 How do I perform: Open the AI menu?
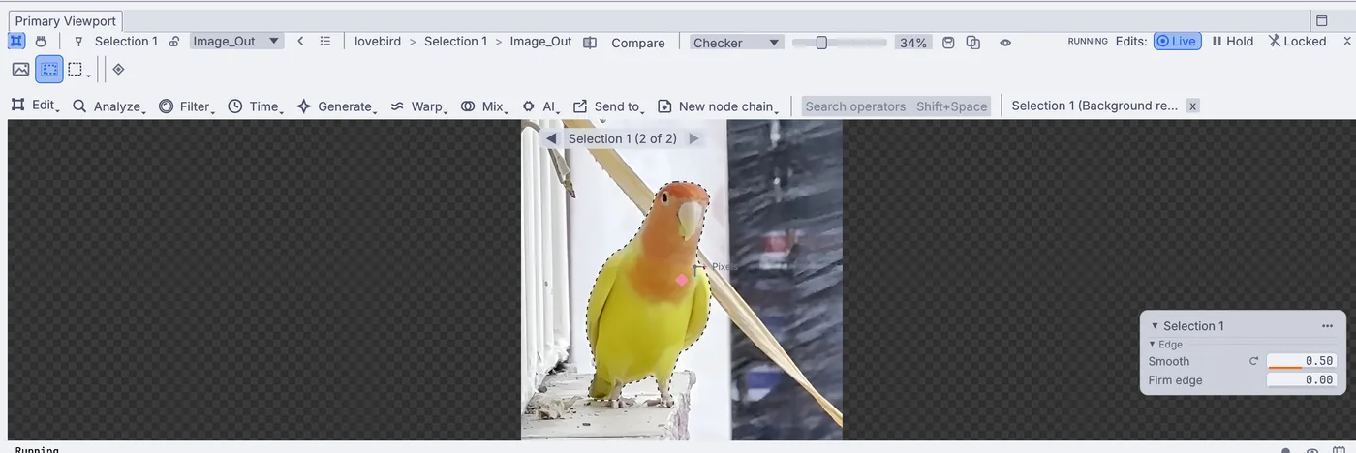click(540, 106)
